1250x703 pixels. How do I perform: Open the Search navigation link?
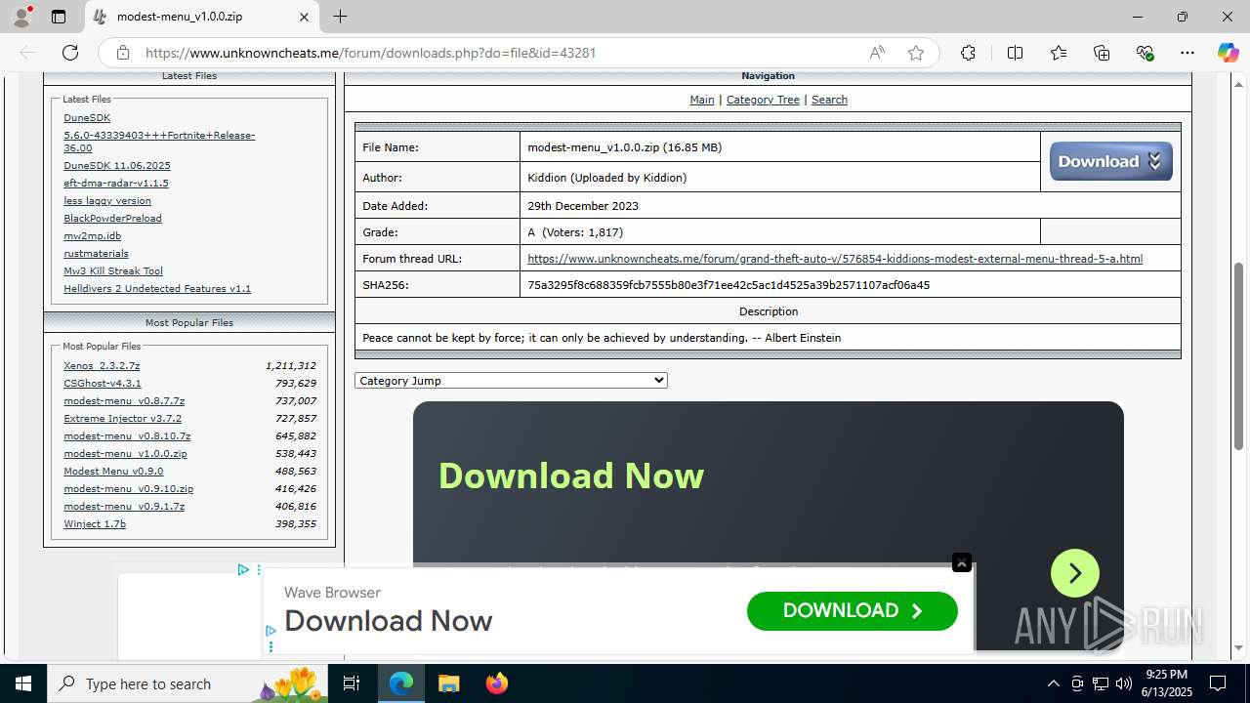coord(829,100)
